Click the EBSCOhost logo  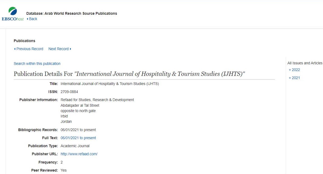pyautogui.click(x=13, y=14)
